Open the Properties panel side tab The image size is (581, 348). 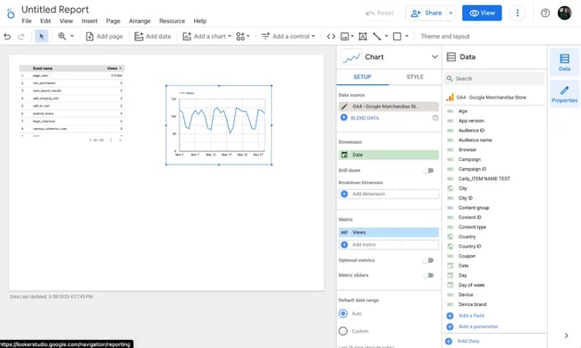564,95
